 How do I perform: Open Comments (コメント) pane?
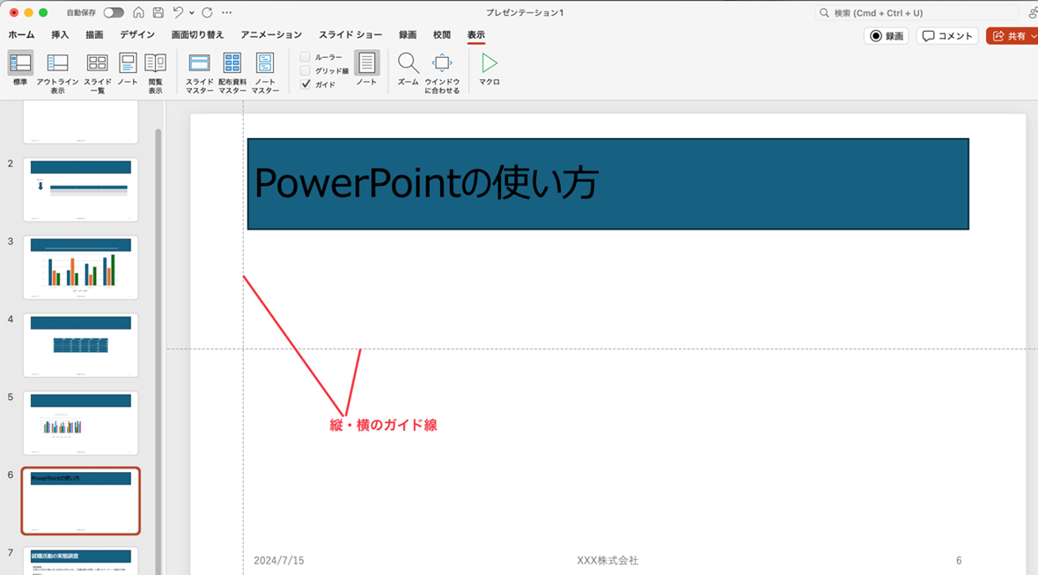pos(947,36)
